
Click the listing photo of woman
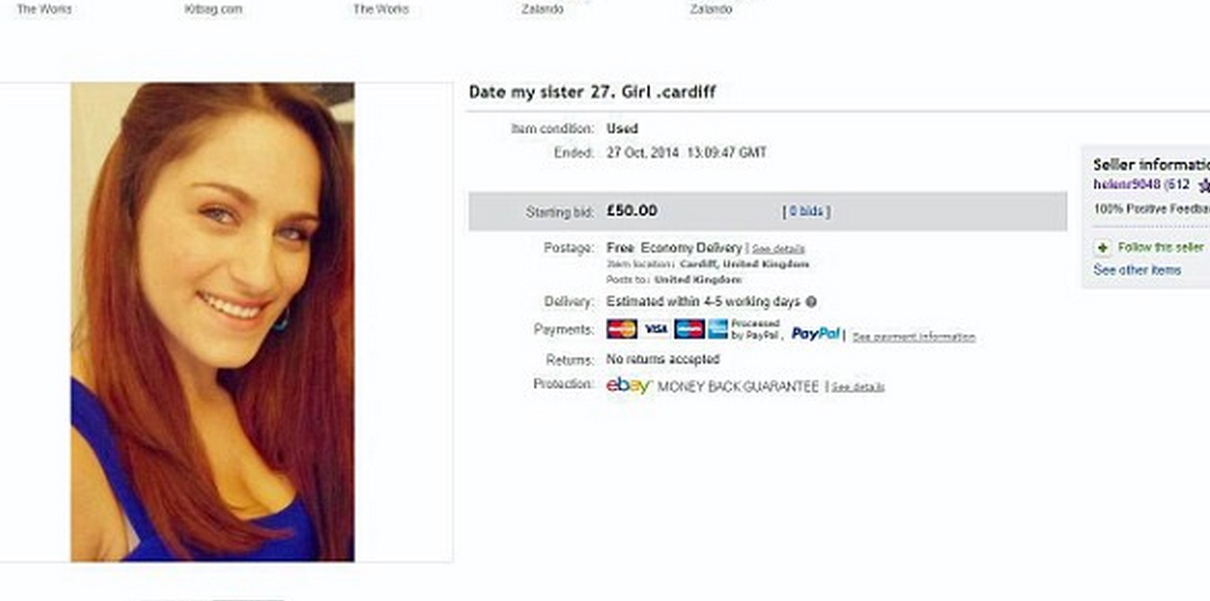point(212,322)
